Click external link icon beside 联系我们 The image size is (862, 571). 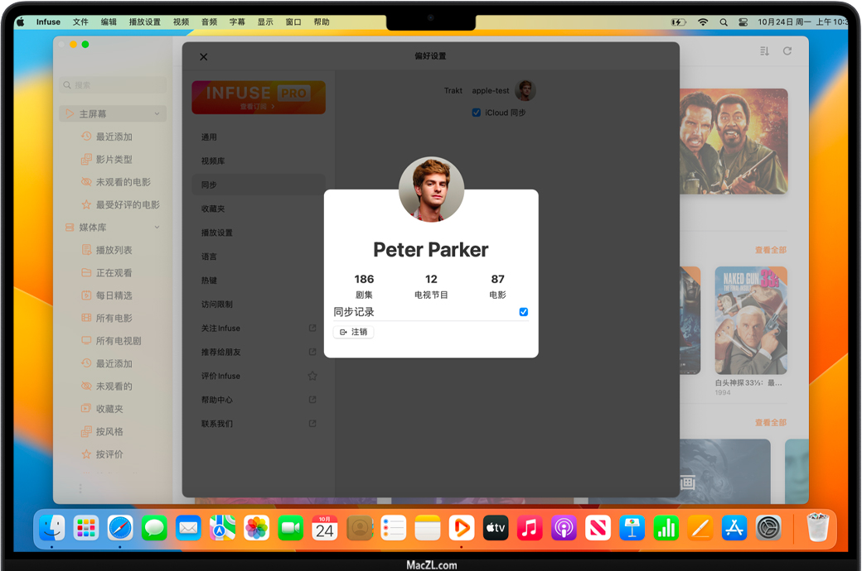312,424
